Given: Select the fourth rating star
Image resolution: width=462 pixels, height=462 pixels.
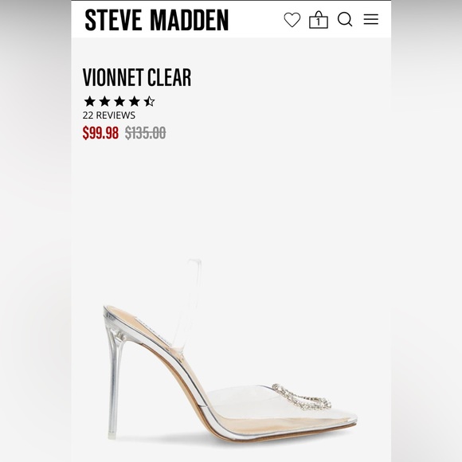Looking at the screenshot, I should (135, 101).
